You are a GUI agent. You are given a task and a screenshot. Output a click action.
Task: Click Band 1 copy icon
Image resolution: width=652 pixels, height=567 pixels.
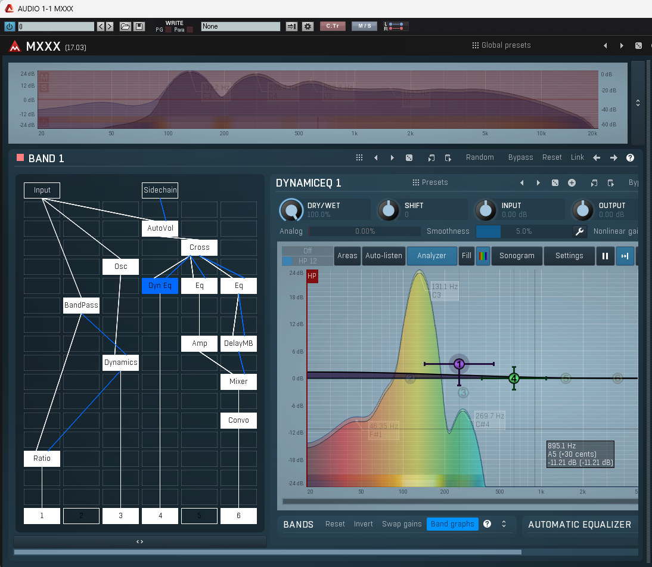(431, 157)
